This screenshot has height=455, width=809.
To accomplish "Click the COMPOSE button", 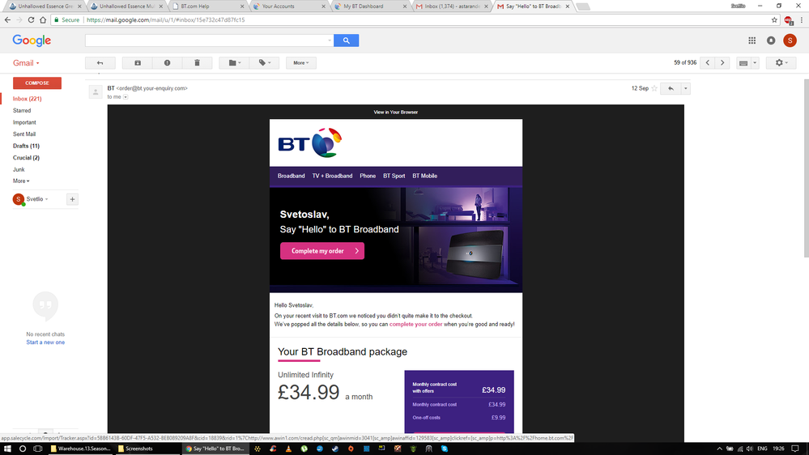I will click(37, 83).
